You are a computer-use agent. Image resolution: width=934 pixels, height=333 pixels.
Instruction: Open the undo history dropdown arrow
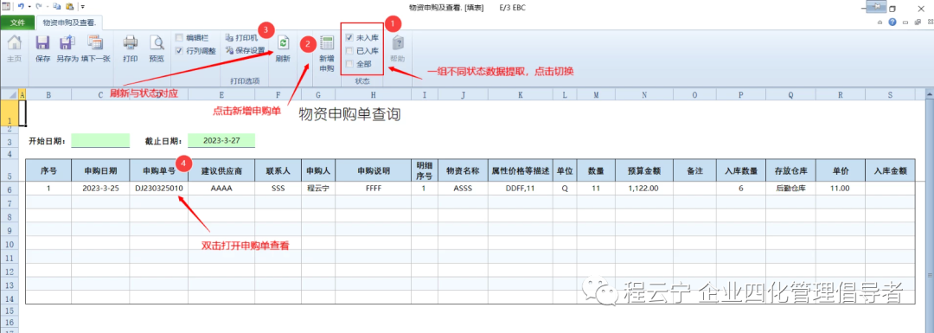pos(29,7)
